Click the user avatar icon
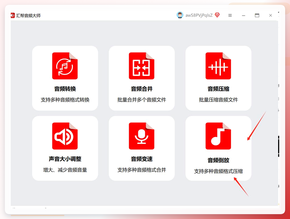 (180, 15)
